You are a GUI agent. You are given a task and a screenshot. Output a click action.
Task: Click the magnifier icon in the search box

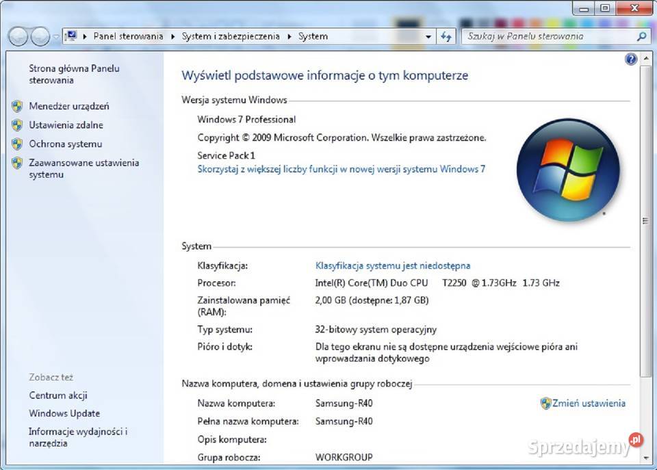pos(640,36)
